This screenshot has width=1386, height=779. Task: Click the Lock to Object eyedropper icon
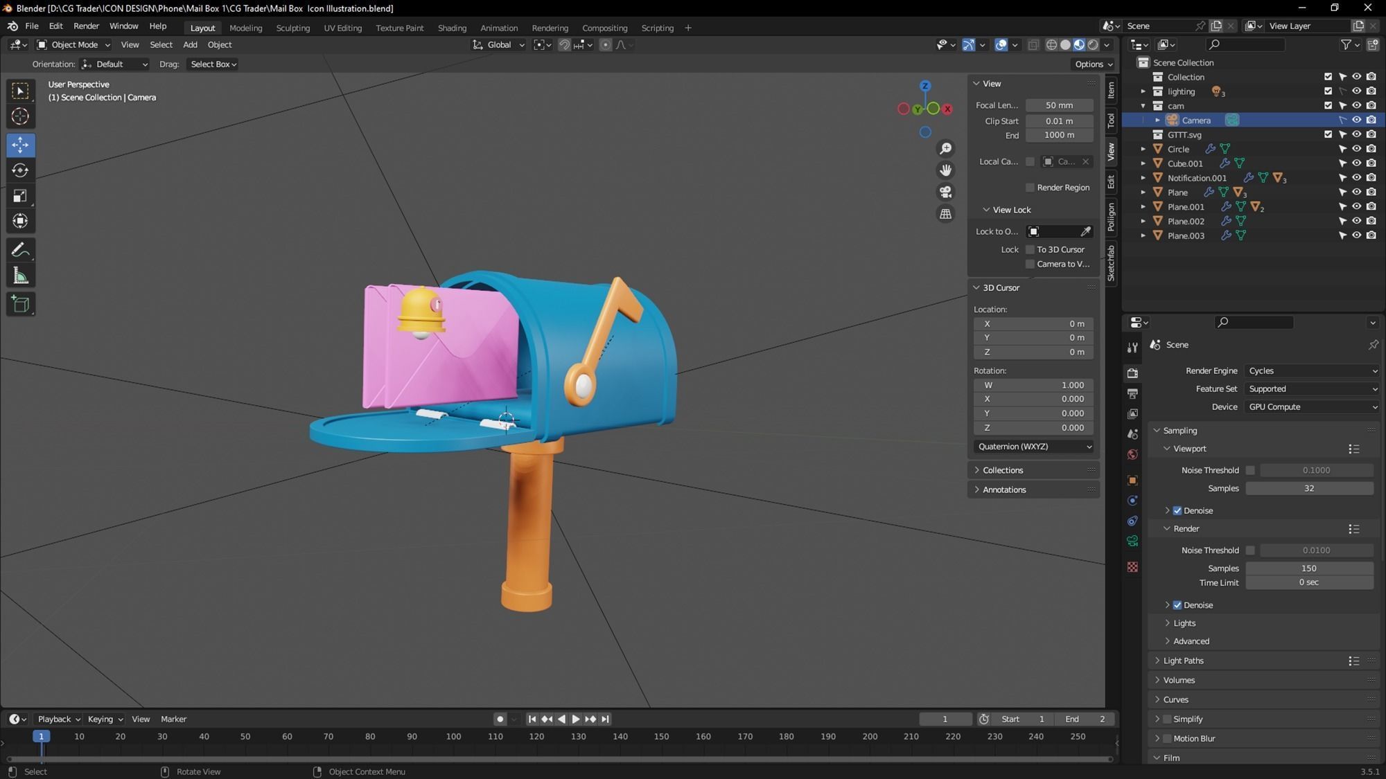1085,231
